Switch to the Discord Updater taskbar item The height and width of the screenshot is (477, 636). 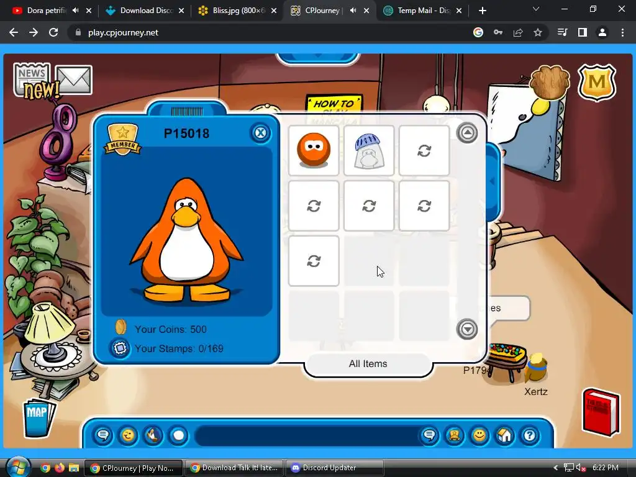[334, 468]
